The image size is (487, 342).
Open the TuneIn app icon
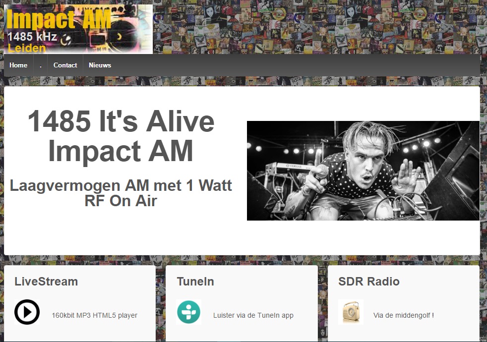click(x=188, y=312)
